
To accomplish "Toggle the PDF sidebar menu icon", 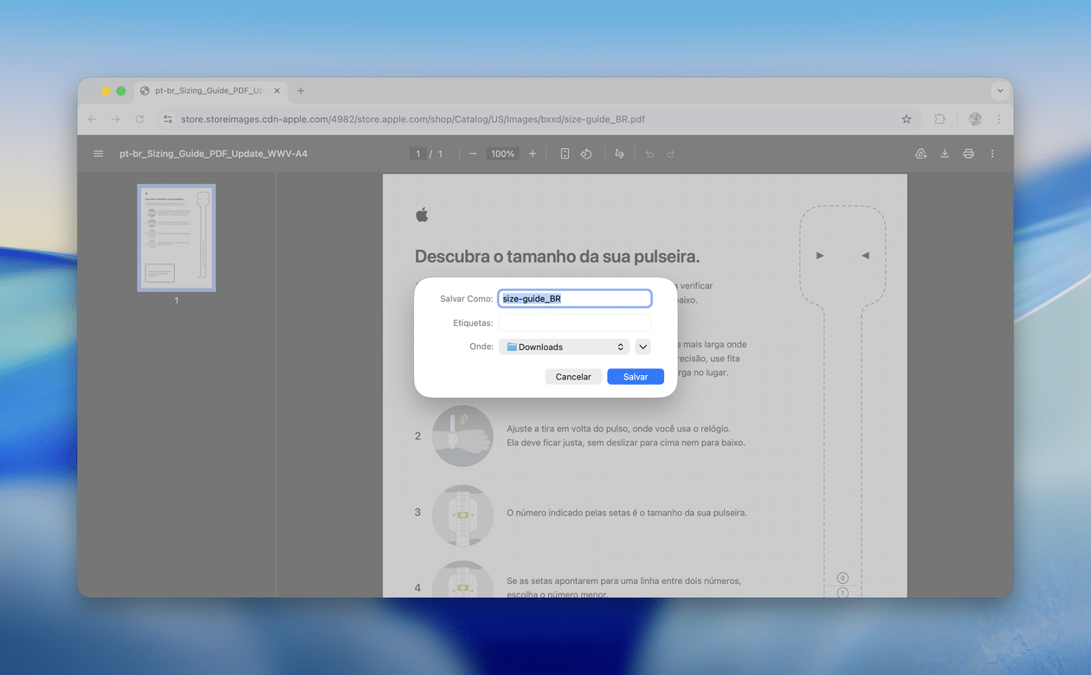I will click(x=99, y=154).
